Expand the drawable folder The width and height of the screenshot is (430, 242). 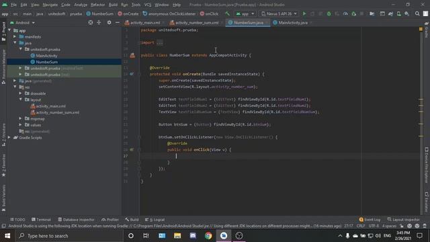click(21, 93)
